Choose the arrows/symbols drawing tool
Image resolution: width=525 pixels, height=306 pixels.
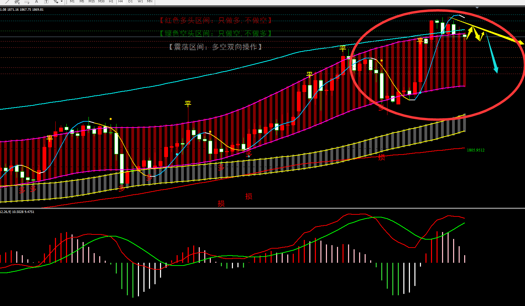click(x=56, y=2)
